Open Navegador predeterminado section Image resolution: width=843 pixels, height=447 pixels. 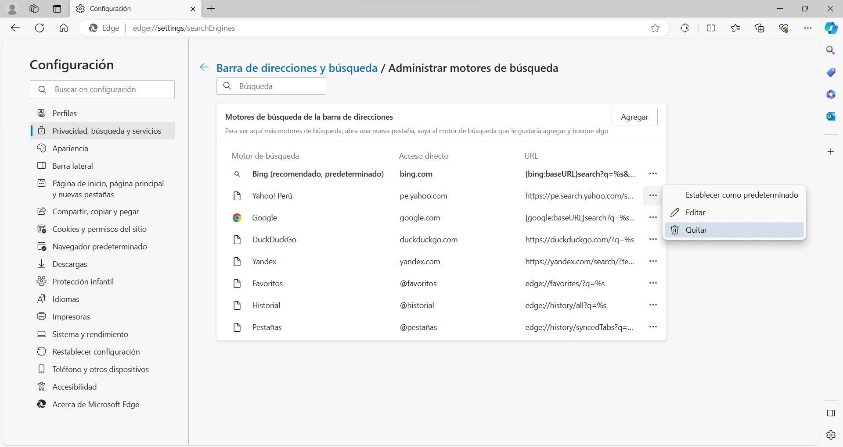(102, 246)
